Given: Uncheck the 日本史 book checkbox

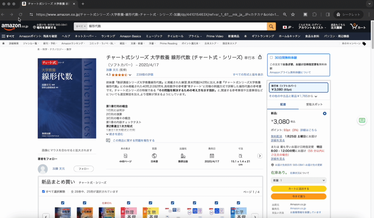Looking at the screenshot, I should tap(85, 203).
